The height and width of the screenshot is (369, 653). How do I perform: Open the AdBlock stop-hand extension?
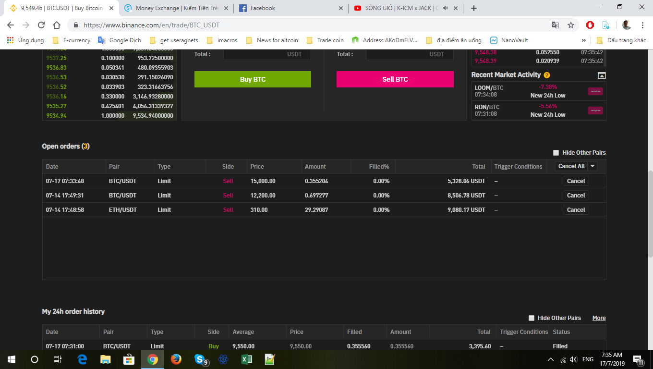coord(590,25)
